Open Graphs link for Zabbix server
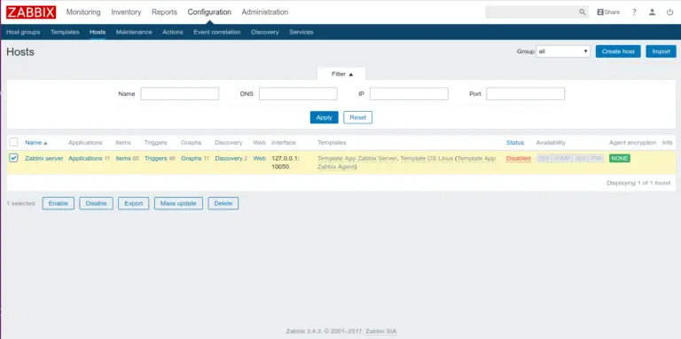The width and height of the screenshot is (681, 339). click(x=192, y=159)
